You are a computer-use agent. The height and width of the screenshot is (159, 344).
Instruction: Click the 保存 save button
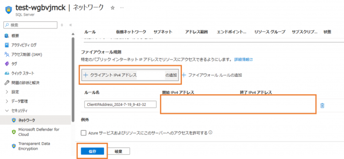[92, 151]
